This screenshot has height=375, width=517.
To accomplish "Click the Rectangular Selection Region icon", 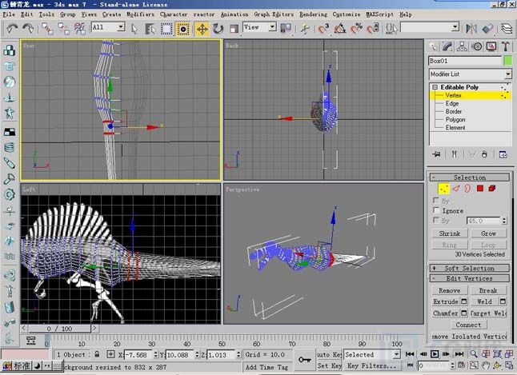I will [166, 29].
